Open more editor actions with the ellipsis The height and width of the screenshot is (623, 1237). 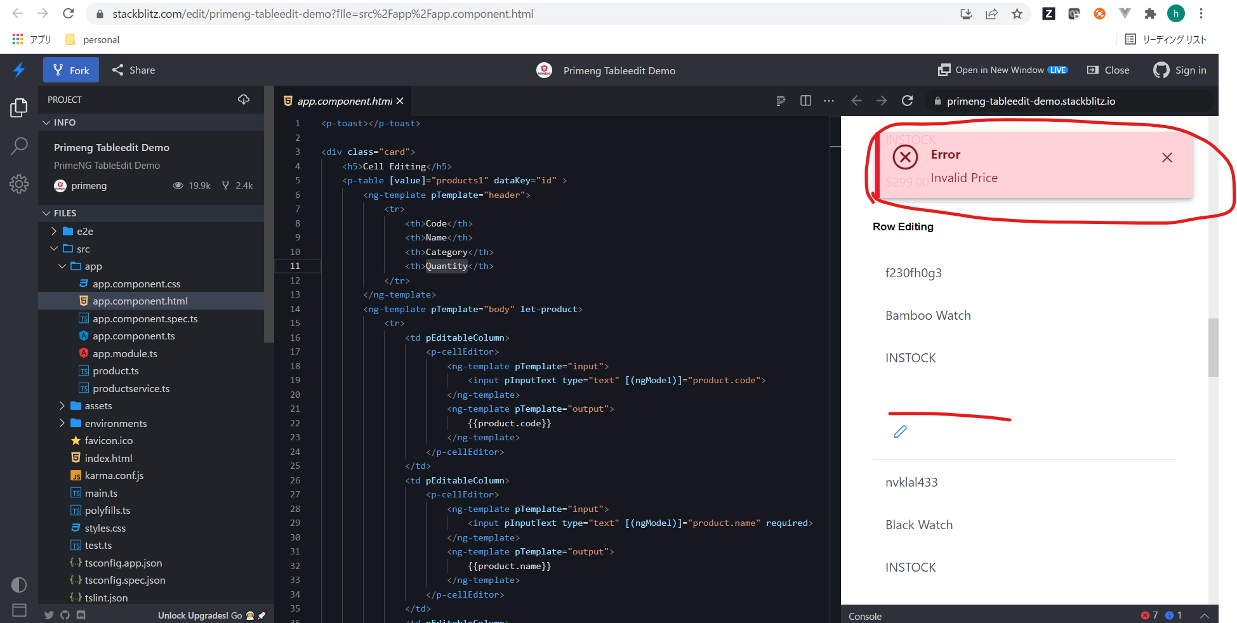pos(829,100)
